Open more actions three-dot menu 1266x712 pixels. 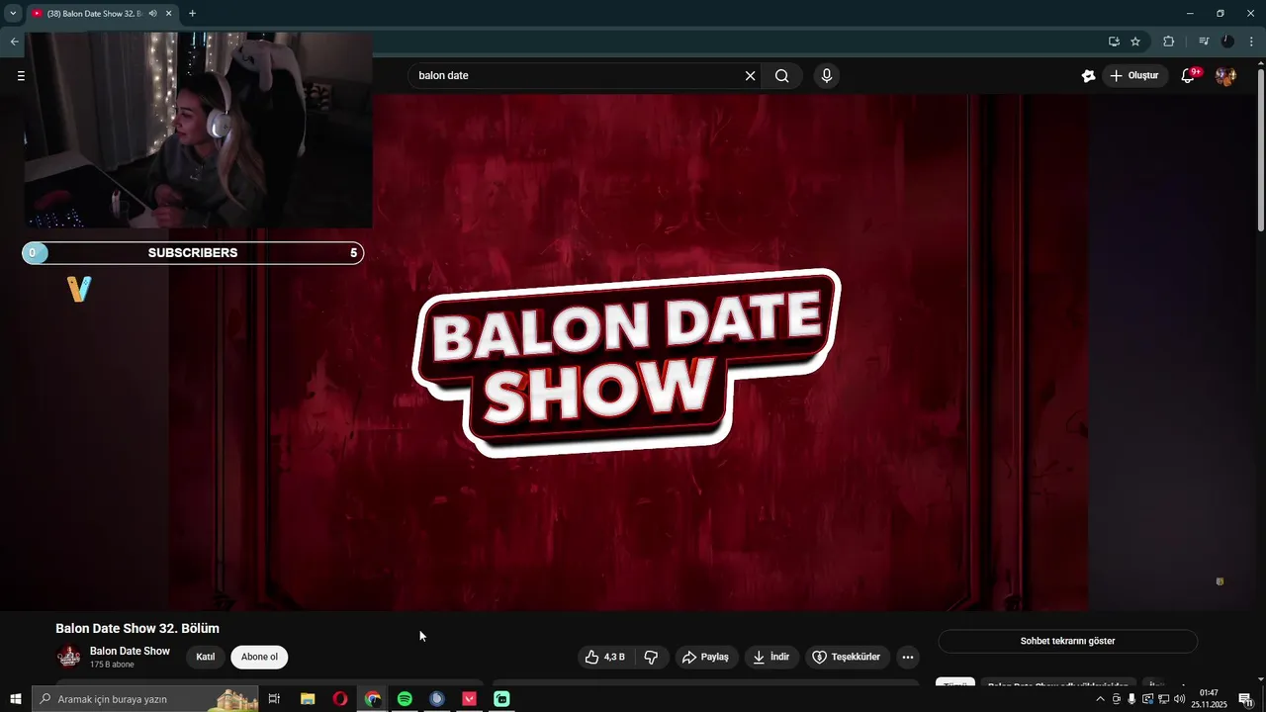pos(907,657)
